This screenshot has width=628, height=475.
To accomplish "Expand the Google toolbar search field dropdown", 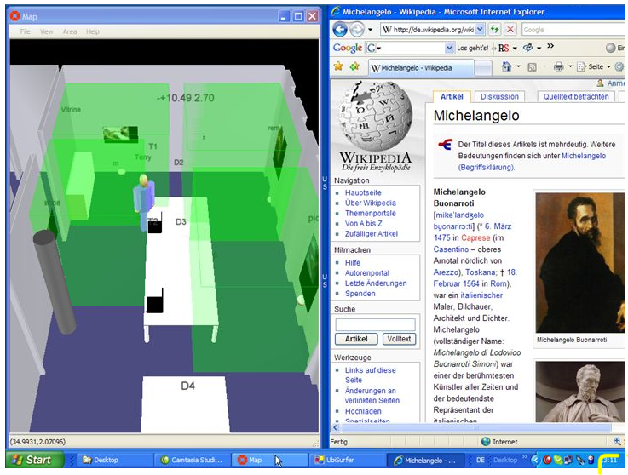I will pyautogui.click(x=449, y=48).
